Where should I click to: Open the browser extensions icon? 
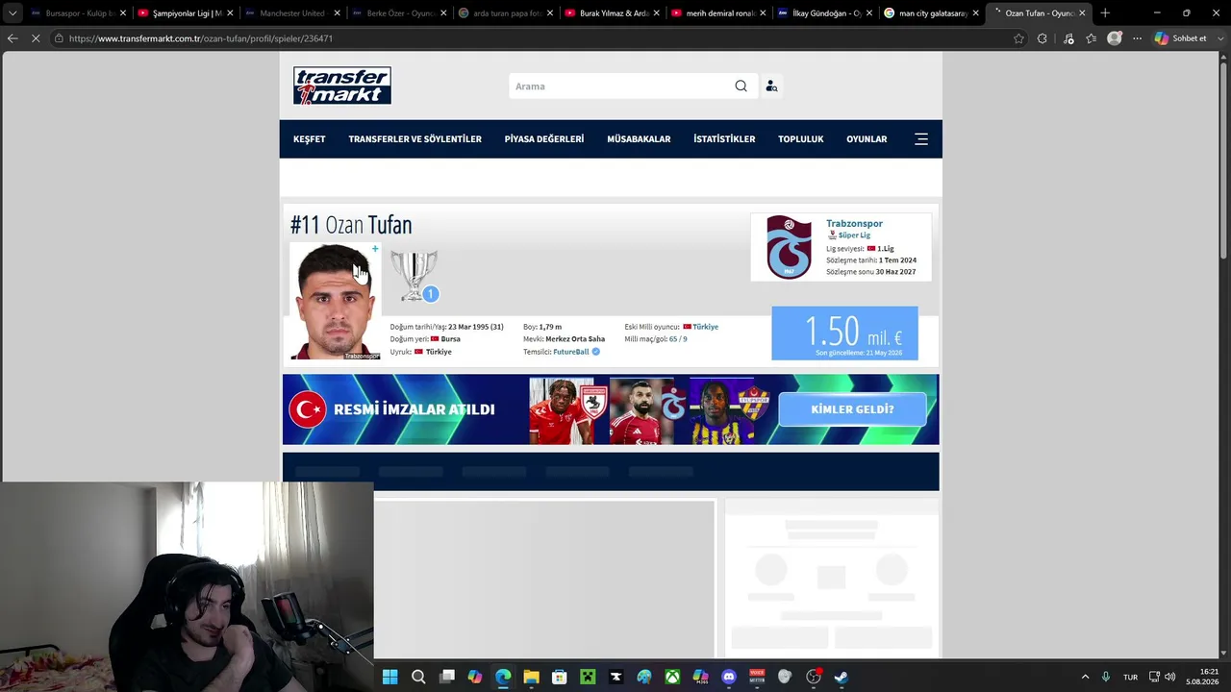pyautogui.click(x=1043, y=38)
